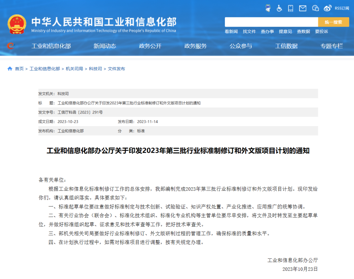This screenshot has width=354, height=279.
Task: Select 查办事 search shortcut
Action: click(267, 31)
